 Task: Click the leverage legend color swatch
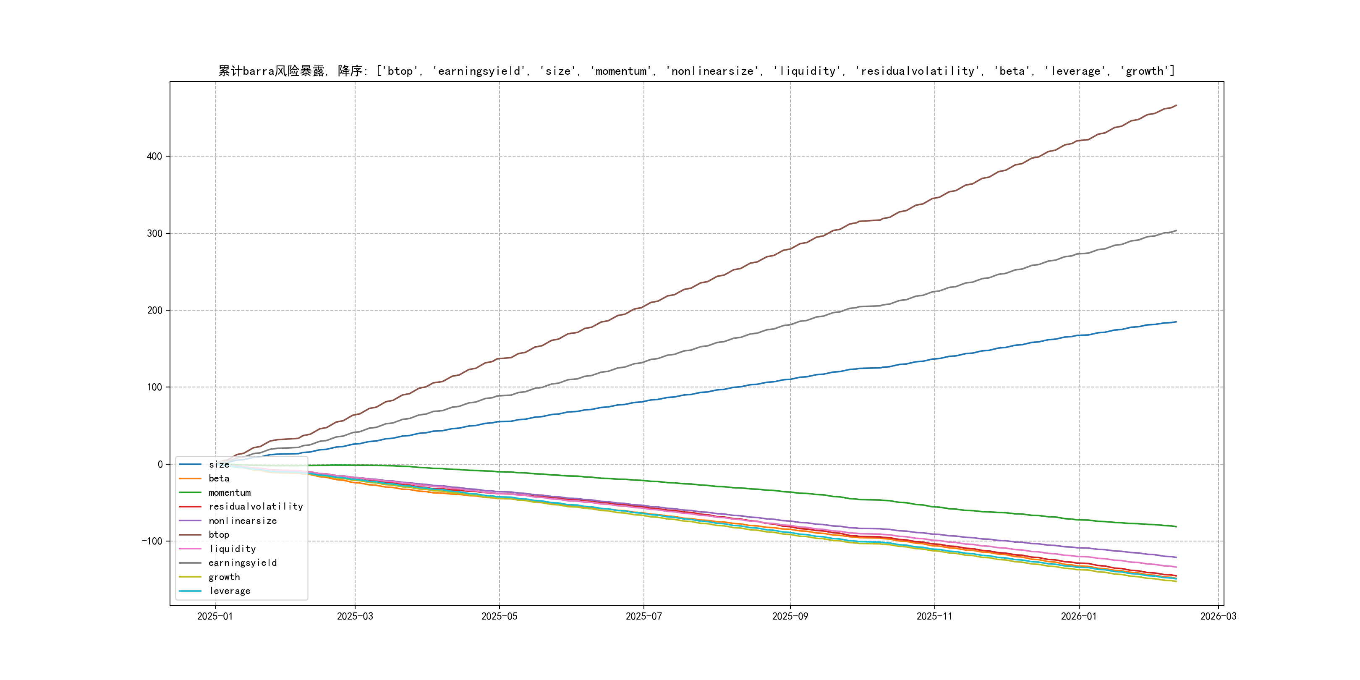point(190,591)
